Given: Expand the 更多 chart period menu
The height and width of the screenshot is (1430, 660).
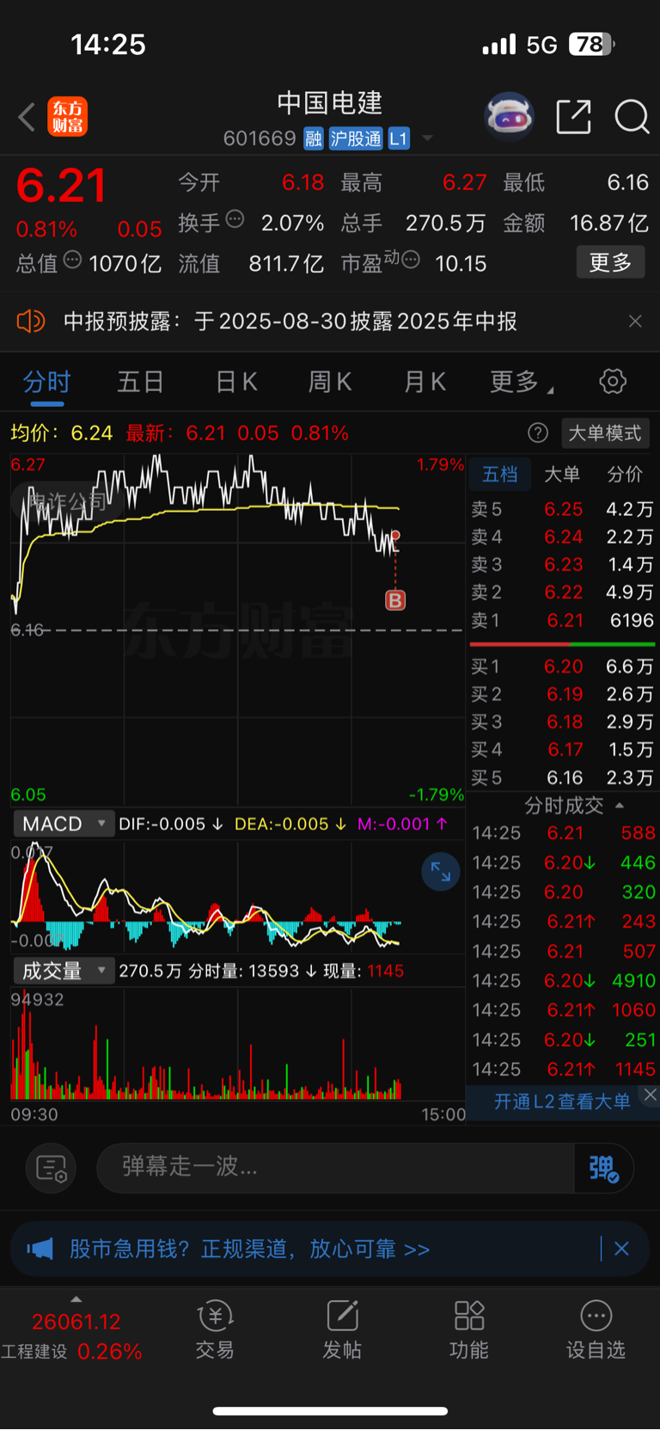Looking at the screenshot, I should coord(521,382).
